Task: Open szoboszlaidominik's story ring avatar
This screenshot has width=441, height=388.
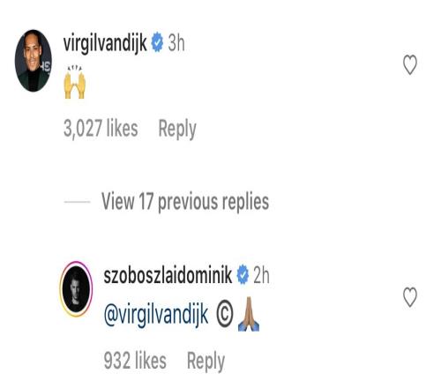Action: pos(76,289)
